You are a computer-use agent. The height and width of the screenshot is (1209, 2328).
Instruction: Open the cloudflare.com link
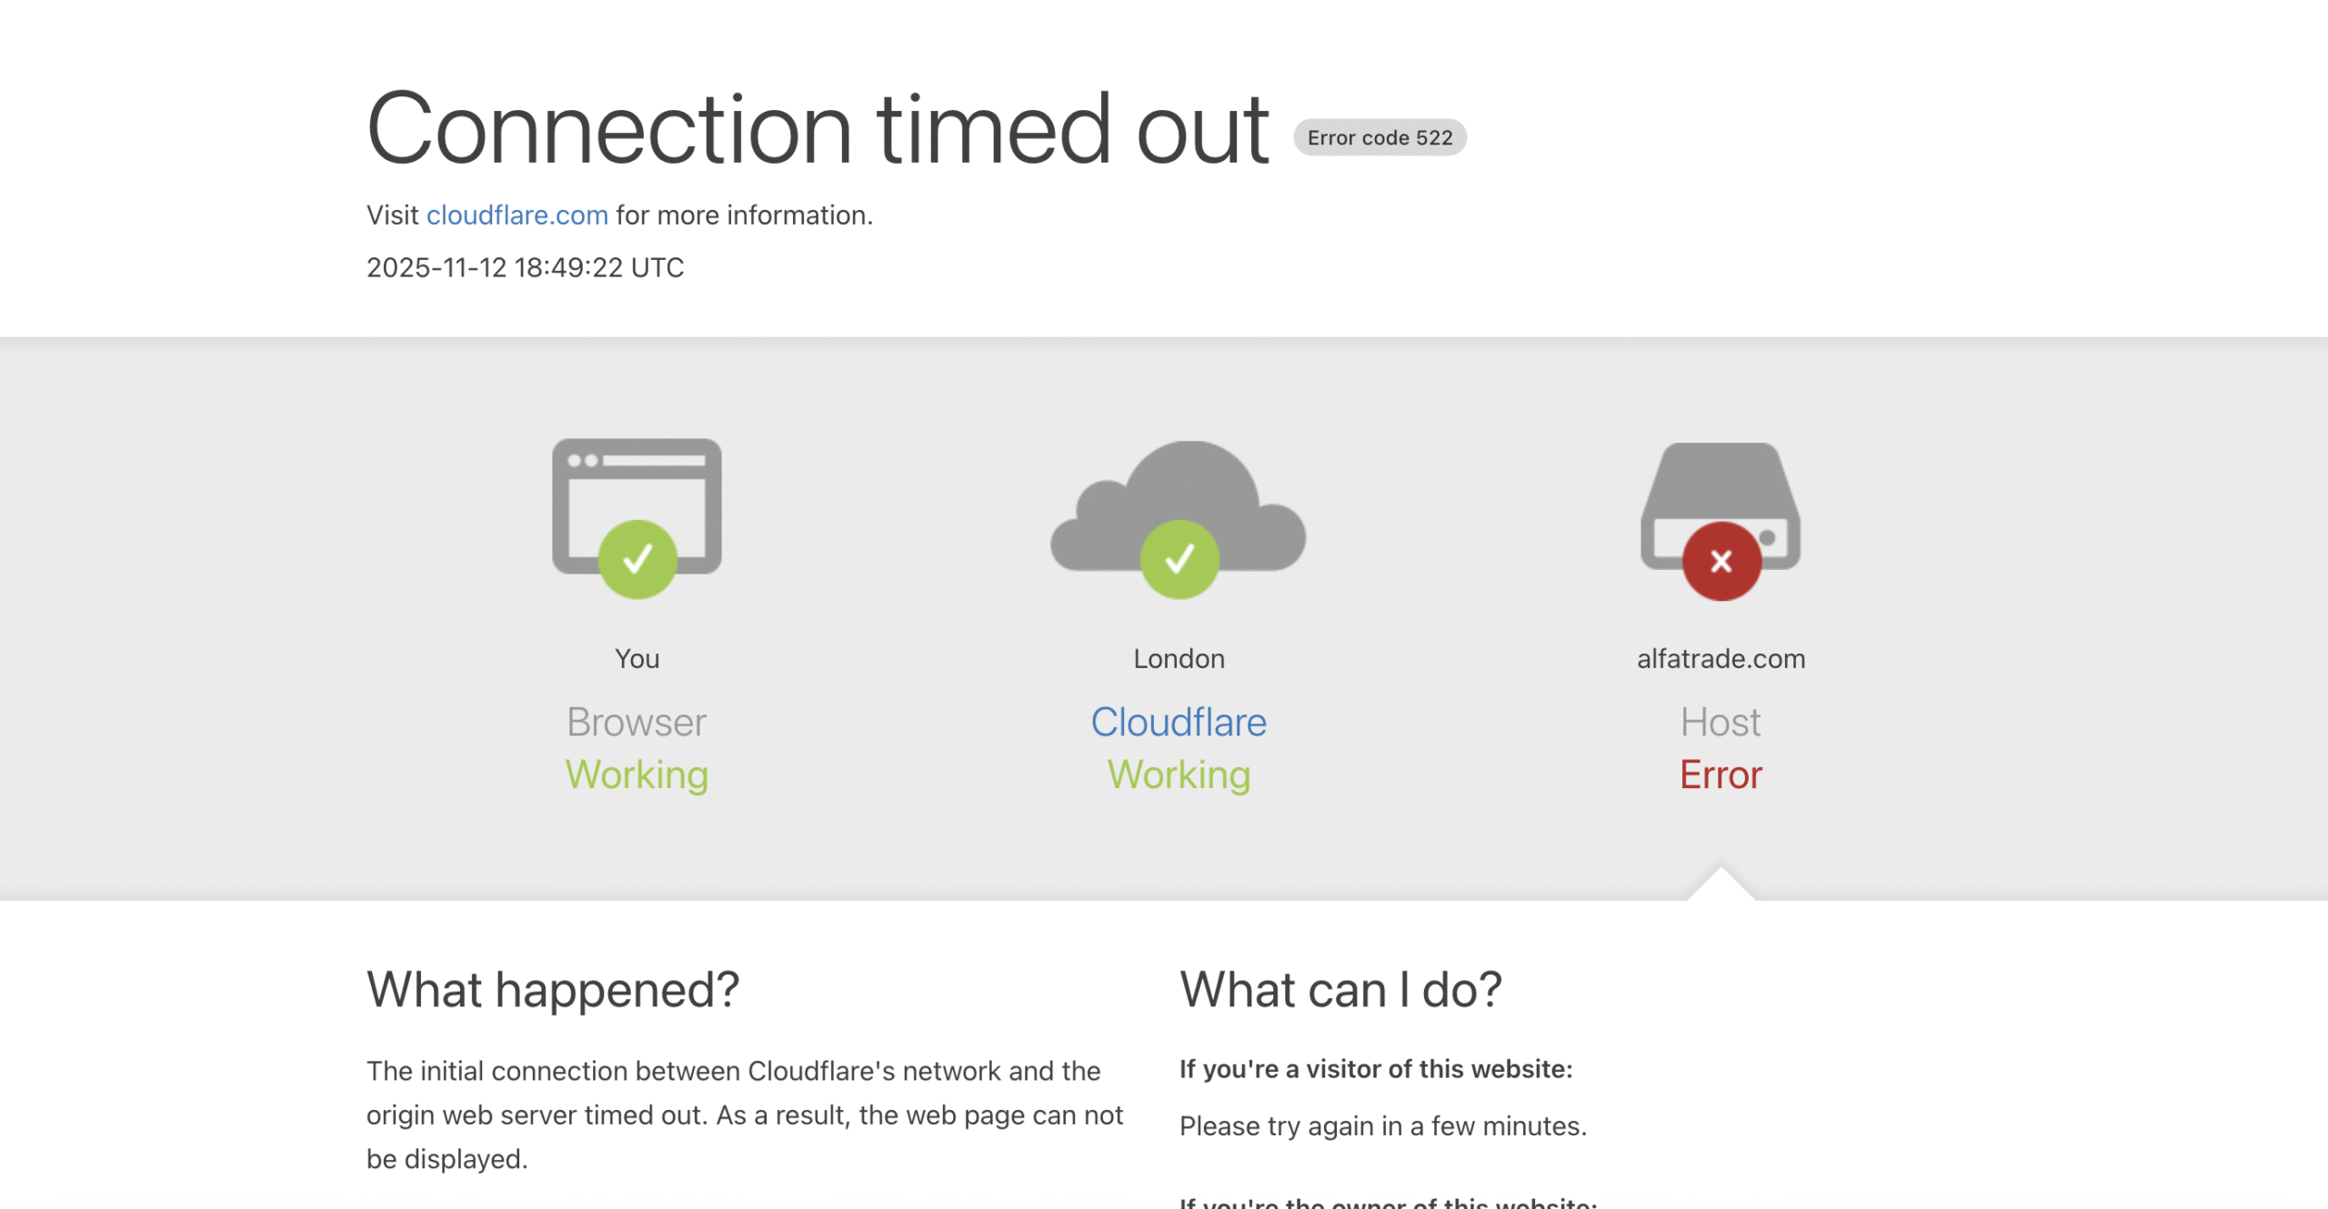[x=517, y=215]
